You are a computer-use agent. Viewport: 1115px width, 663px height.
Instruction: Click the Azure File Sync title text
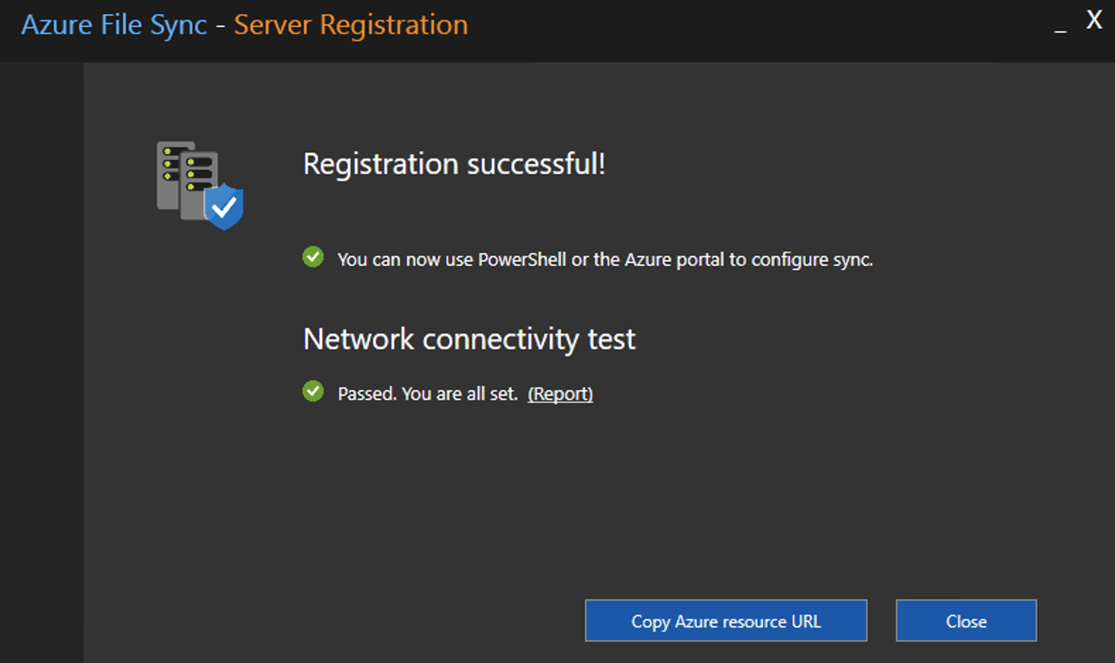[x=114, y=25]
